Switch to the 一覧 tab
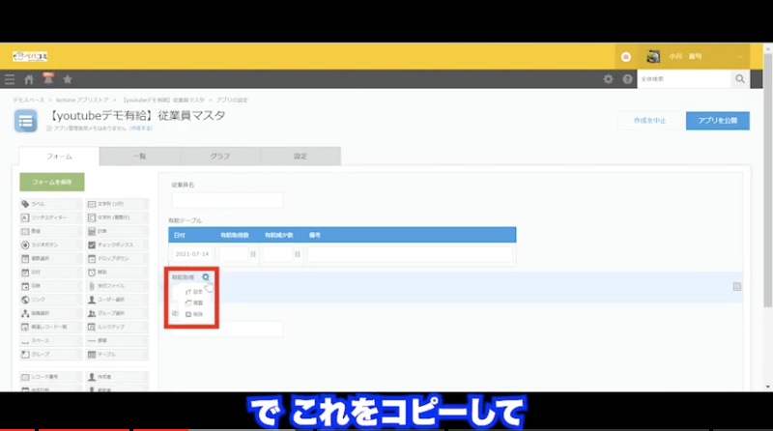Image resolution: width=773 pixels, height=431 pixels. pyautogui.click(x=140, y=157)
